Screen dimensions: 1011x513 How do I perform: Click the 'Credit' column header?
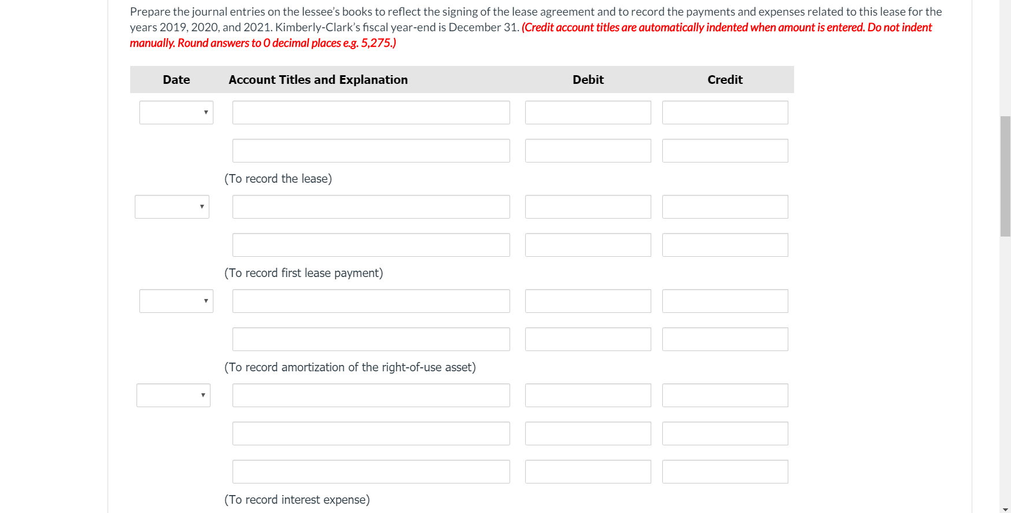click(x=725, y=80)
